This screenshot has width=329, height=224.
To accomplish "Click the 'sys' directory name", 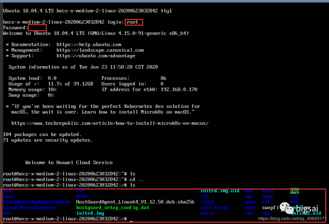I will (x=266, y=213).
